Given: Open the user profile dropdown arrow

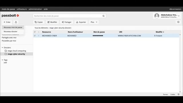Looking at the screenshot, I should [x=179, y=16].
